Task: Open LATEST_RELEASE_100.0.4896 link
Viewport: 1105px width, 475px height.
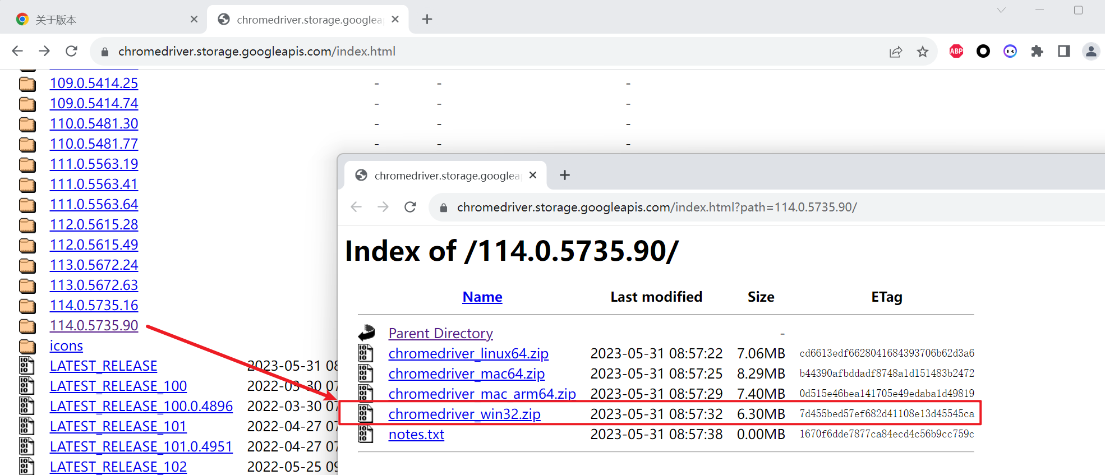Action: (141, 406)
